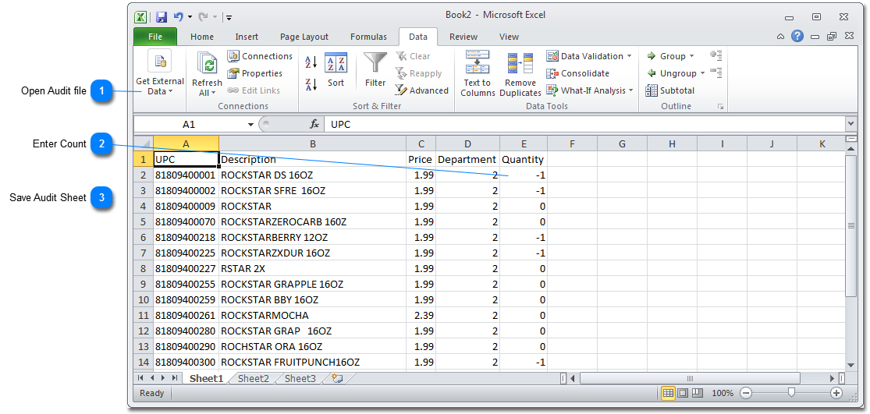Image resolution: width=870 pixels, height=414 pixels.
Task: Open Get External Data menu
Action: (160, 73)
